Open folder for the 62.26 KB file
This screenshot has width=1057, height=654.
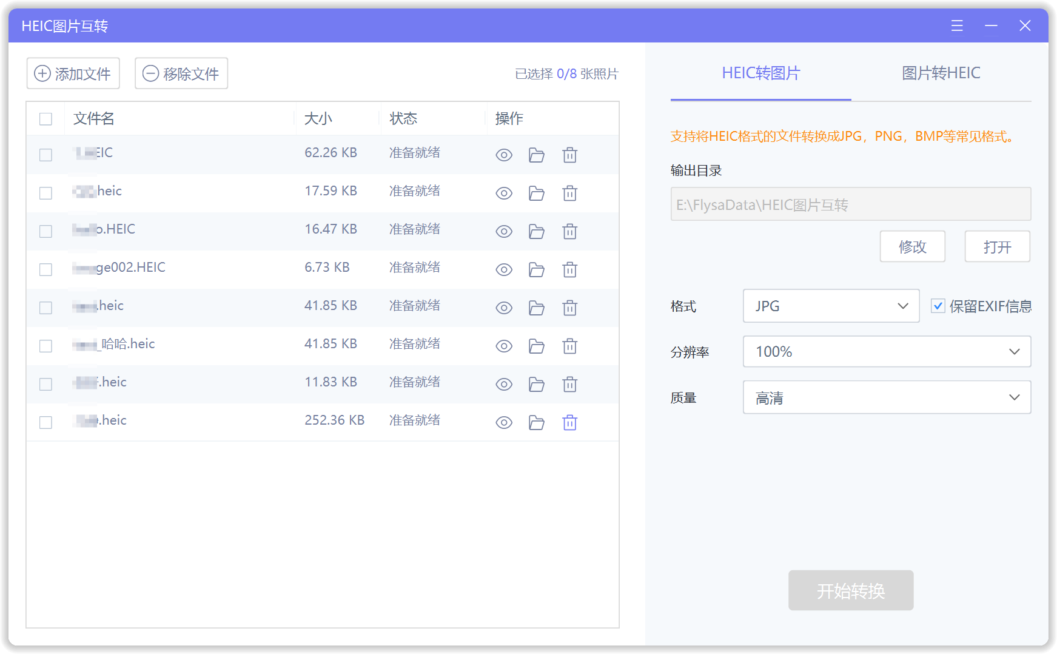(536, 155)
